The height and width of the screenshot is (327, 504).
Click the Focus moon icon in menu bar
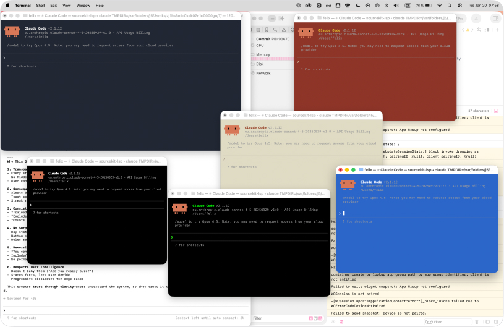[358, 6]
